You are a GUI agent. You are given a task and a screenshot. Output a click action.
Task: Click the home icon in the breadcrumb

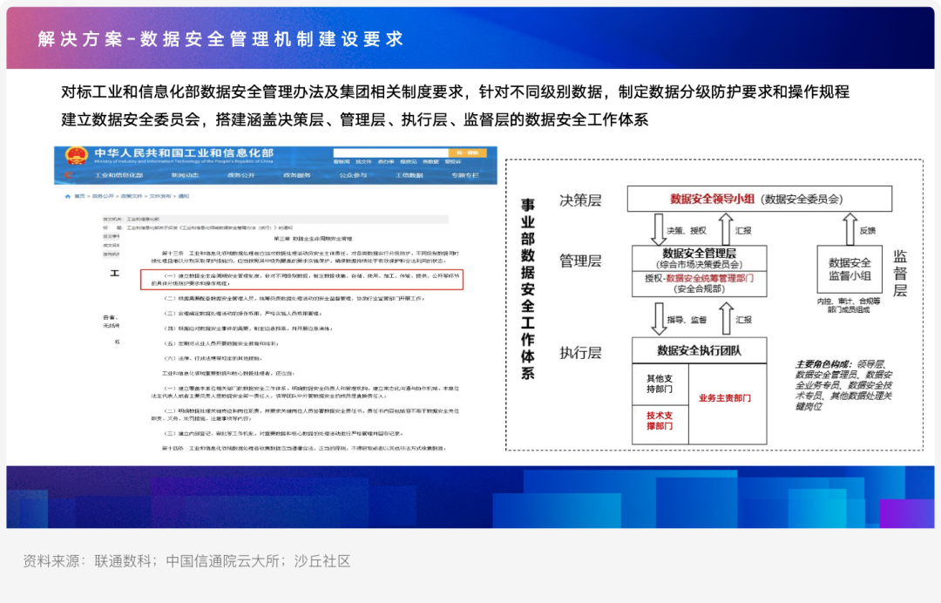[x=68, y=197]
